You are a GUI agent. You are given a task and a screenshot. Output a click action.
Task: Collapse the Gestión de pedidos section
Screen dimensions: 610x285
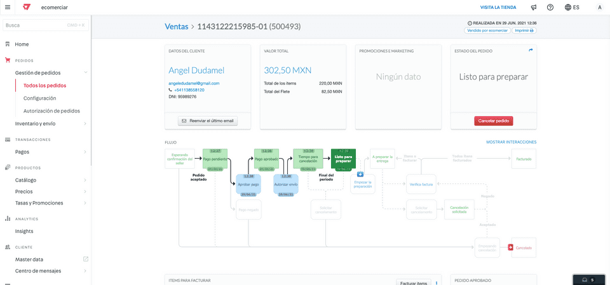(x=85, y=73)
